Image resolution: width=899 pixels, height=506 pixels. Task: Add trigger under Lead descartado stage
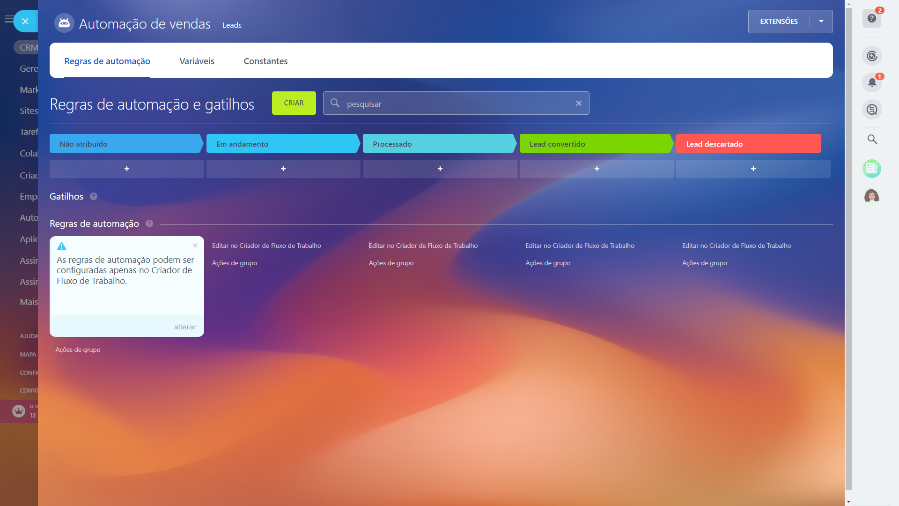[x=753, y=169]
